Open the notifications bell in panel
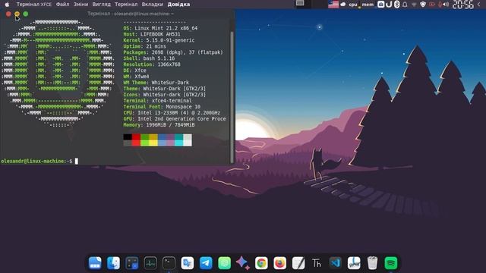 (x=405, y=5)
